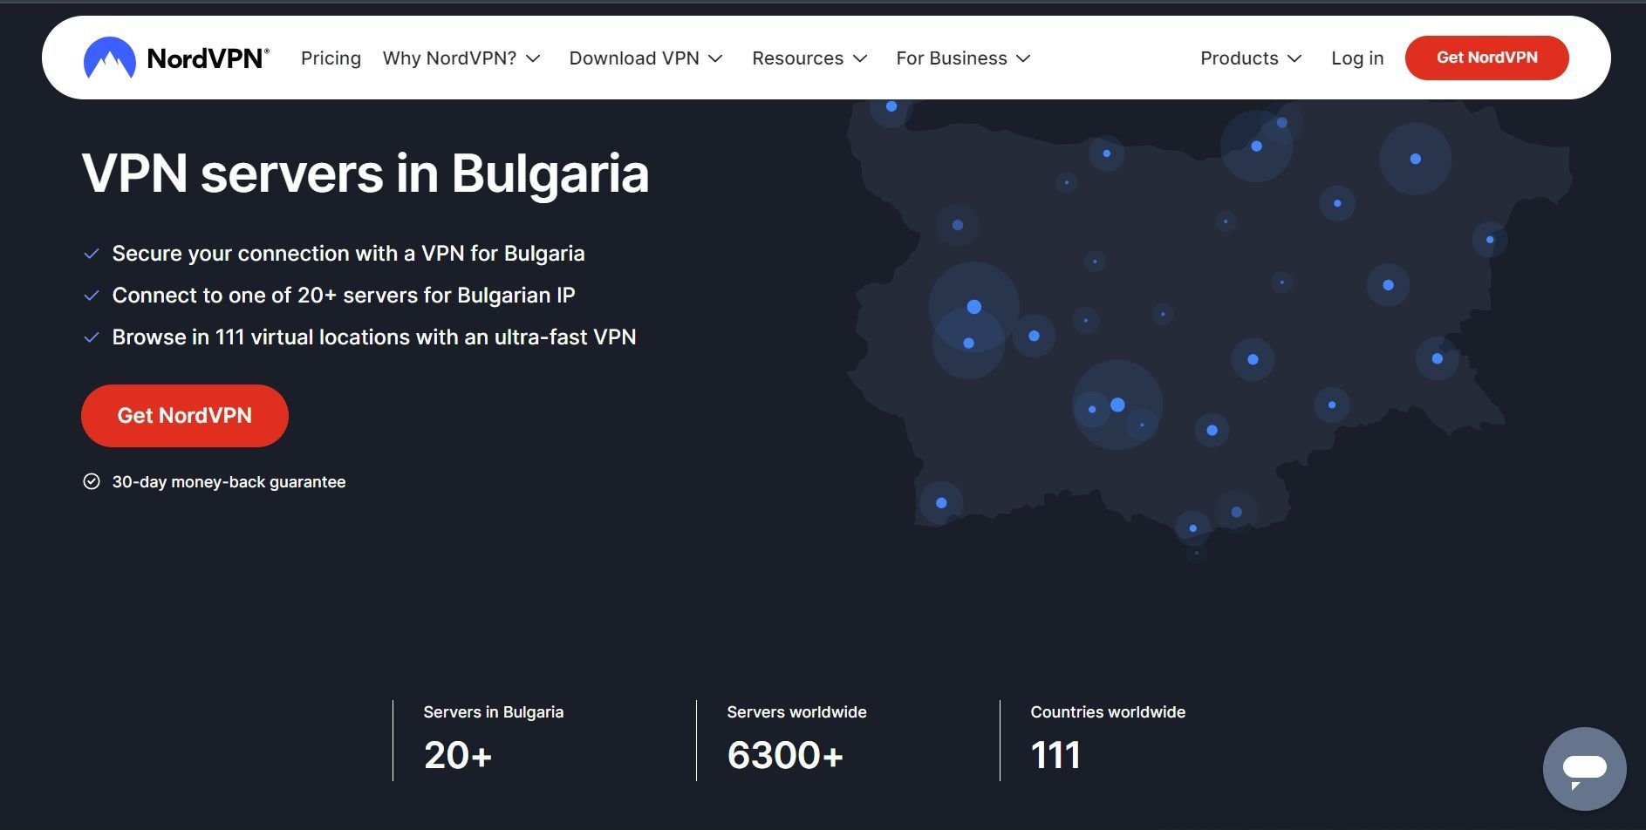Click the checkmark beside Secure your connection
The height and width of the screenshot is (830, 1646).
[91, 254]
